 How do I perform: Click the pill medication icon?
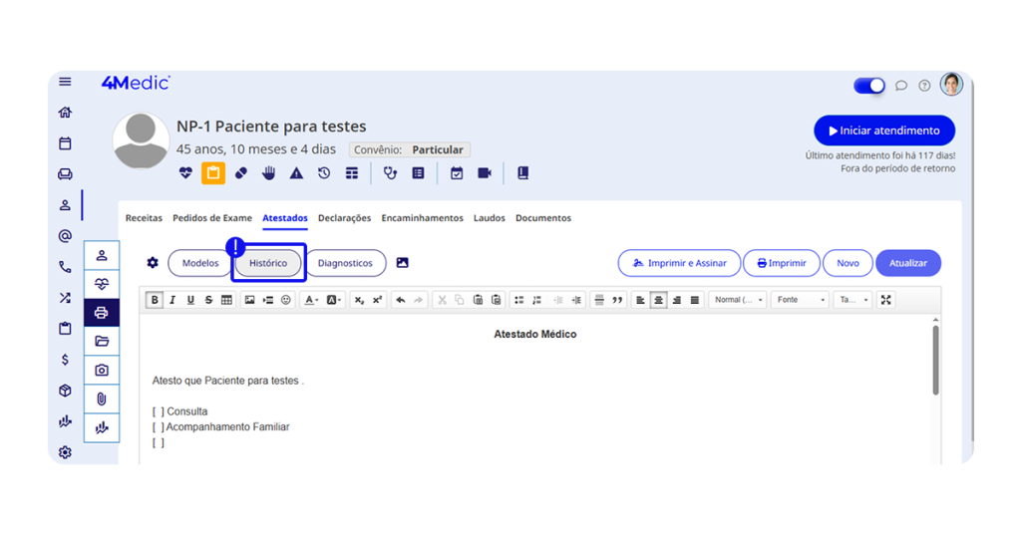coord(241,173)
